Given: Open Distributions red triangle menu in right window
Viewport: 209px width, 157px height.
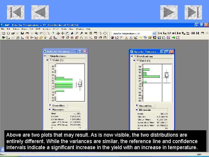Looking at the screenshot, I should pos(135,56).
